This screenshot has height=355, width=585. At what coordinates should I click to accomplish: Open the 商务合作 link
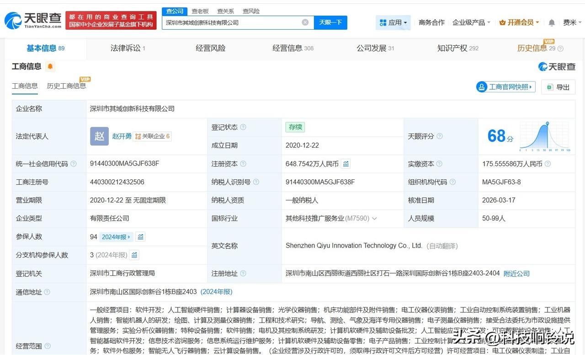point(431,22)
